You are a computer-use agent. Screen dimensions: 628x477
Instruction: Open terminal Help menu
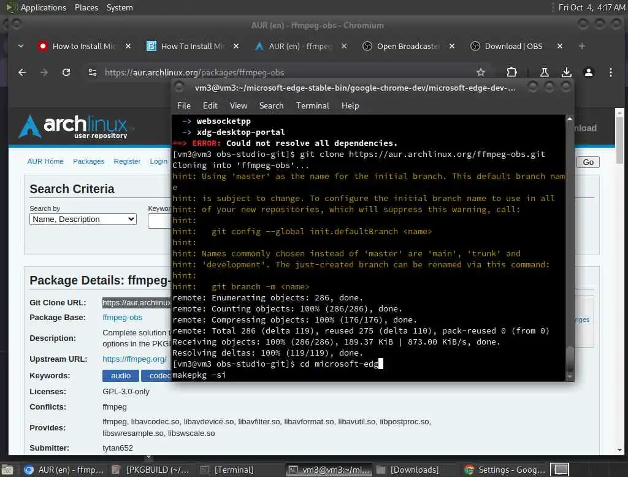350,105
